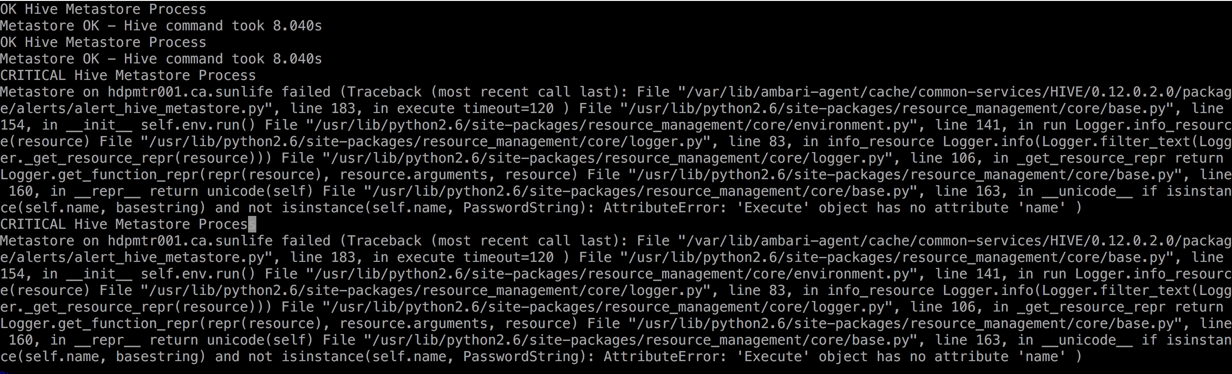This screenshot has width=1232, height=374.
Task: Click 'AttributeError:' in the first traceback
Action: pos(665,208)
